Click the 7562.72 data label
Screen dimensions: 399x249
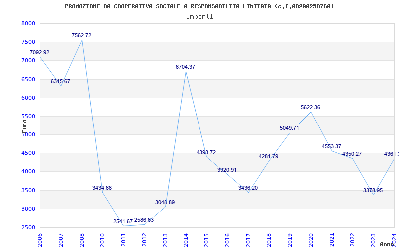click(x=81, y=35)
